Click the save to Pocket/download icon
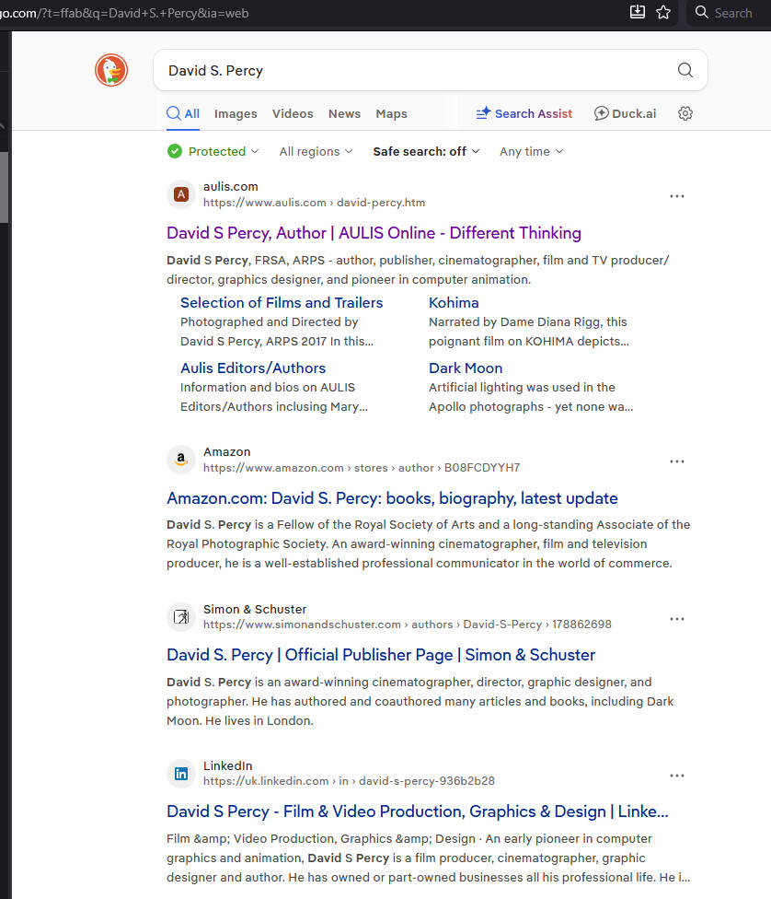Viewport: 771px width, 899px height. [637, 12]
